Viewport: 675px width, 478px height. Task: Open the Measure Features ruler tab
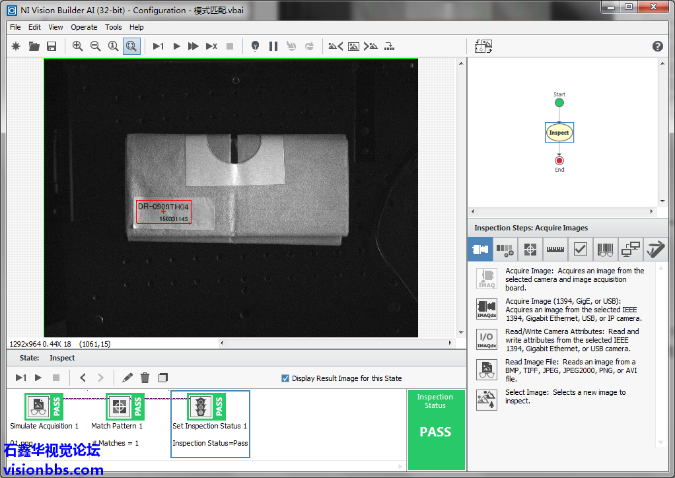point(554,250)
